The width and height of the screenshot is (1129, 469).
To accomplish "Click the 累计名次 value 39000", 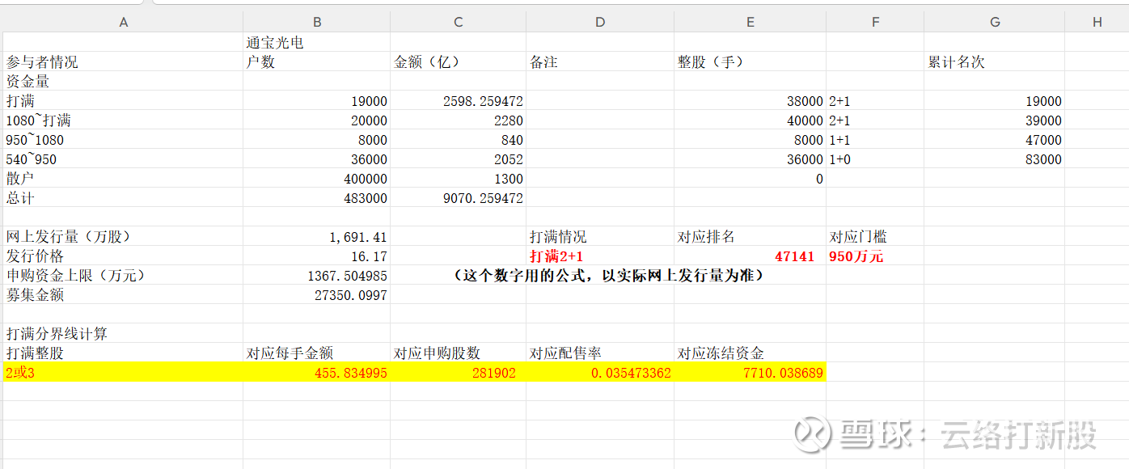I will (x=995, y=120).
